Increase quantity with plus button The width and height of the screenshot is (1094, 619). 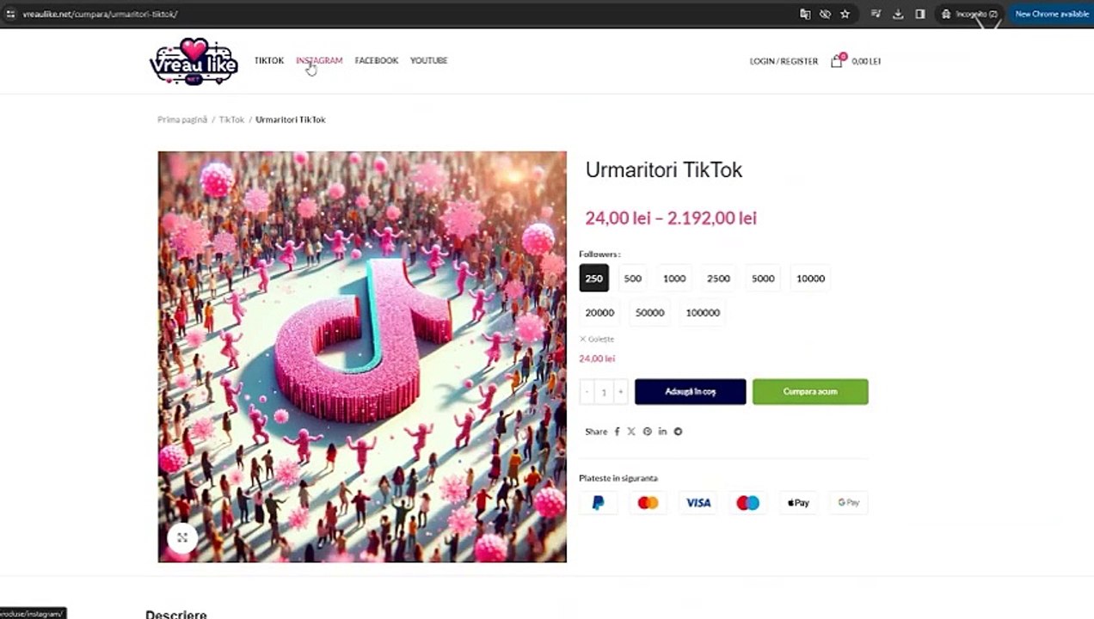(x=620, y=392)
